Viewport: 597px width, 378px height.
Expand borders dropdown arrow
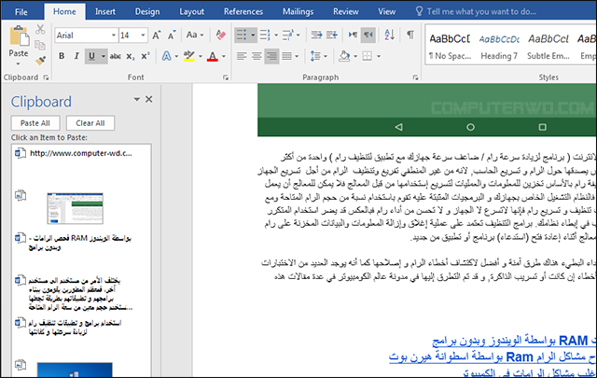point(379,56)
